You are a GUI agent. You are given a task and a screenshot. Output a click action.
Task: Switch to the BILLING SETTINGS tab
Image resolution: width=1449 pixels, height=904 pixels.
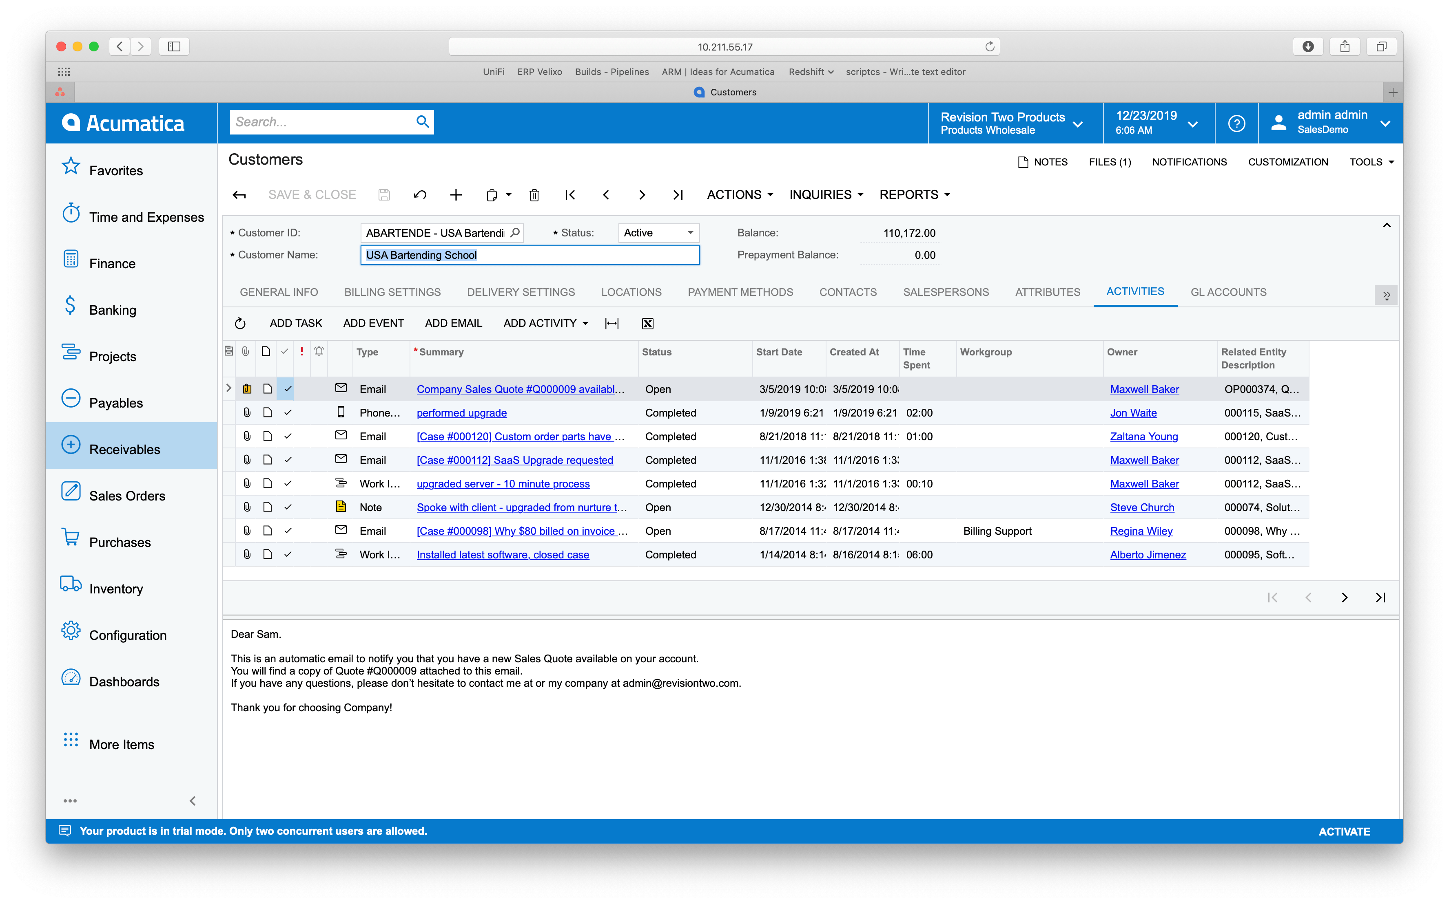tap(392, 292)
